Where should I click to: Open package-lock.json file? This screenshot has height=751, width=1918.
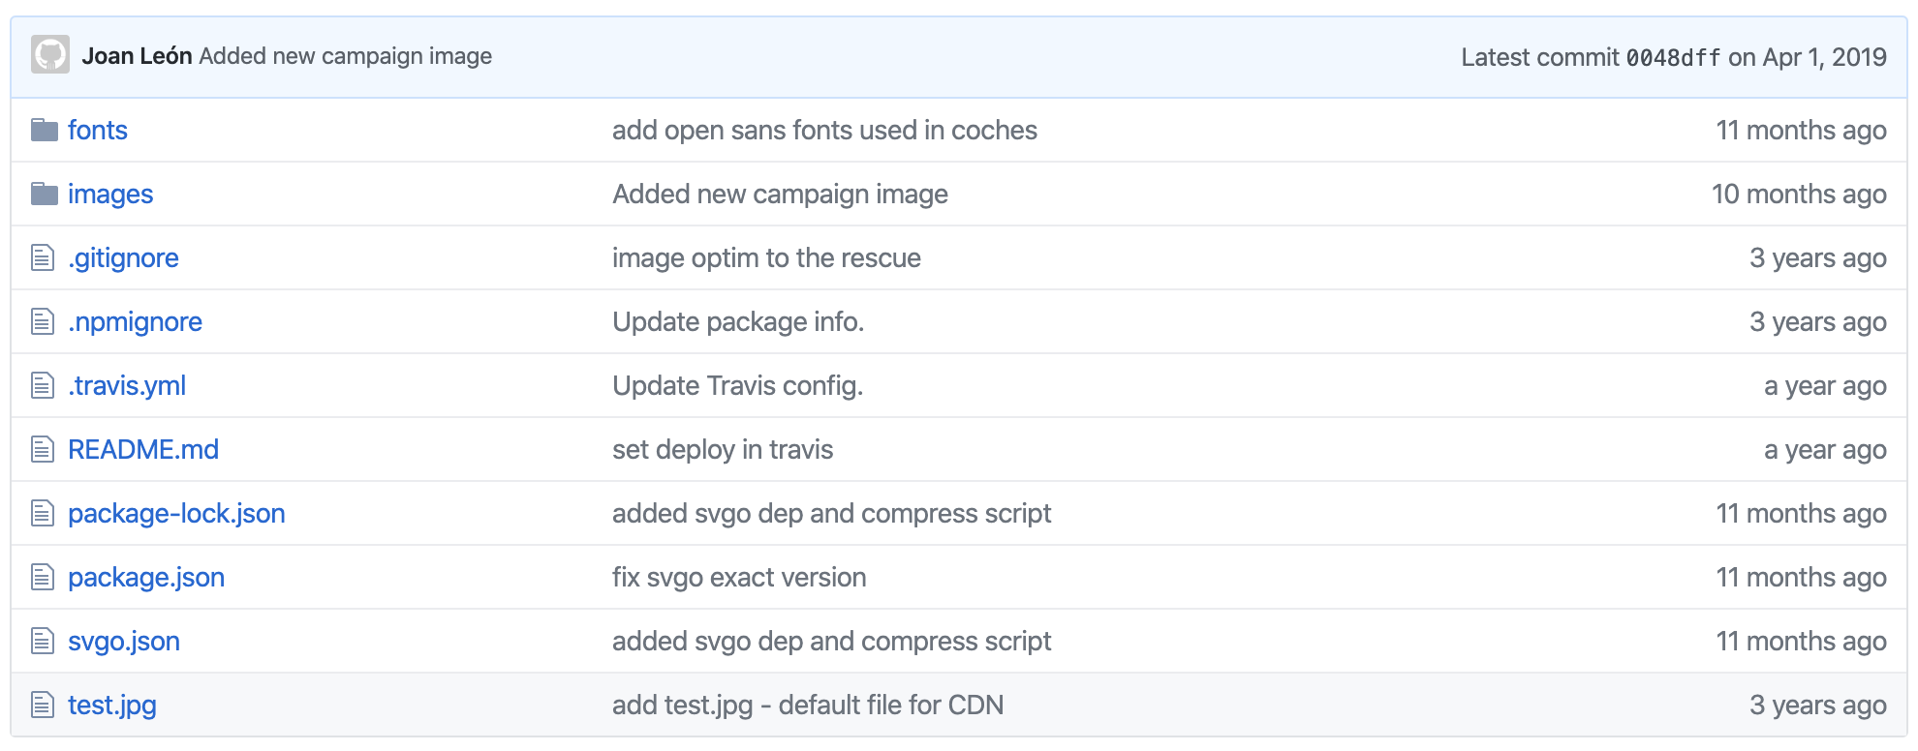coord(176,513)
